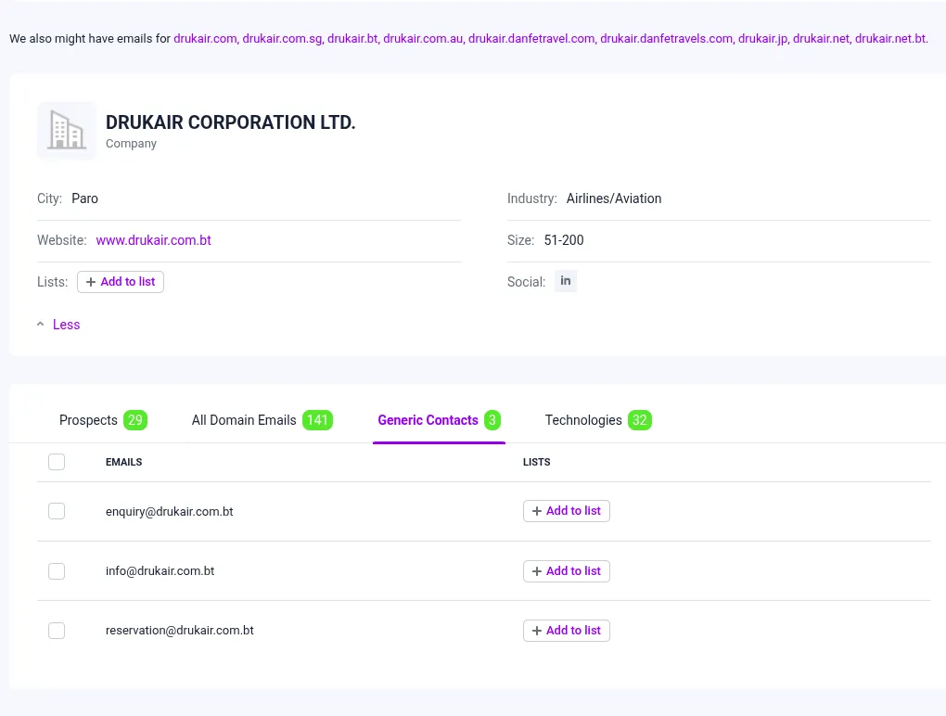Screen dimensions: 946x716
Task: Select all emails with the header checkbox
Action: point(57,462)
